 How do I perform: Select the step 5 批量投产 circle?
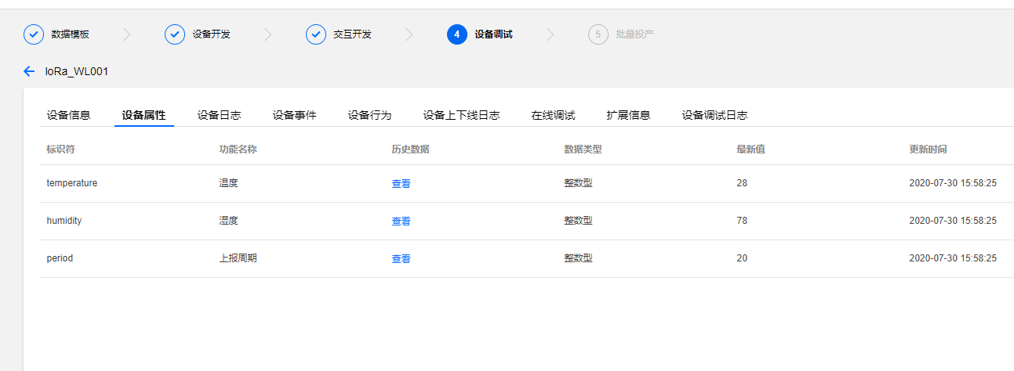[598, 34]
